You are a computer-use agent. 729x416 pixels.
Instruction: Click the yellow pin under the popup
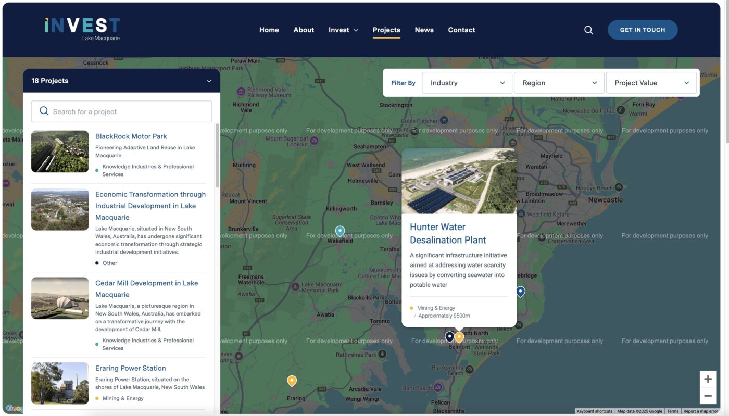tap(459, 337)
